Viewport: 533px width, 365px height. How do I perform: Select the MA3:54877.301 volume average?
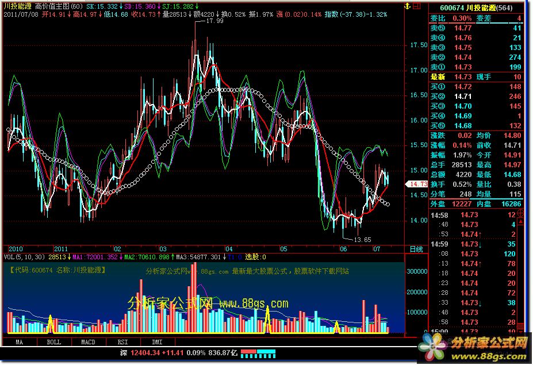pyautogui.click(x=198, y=257)
